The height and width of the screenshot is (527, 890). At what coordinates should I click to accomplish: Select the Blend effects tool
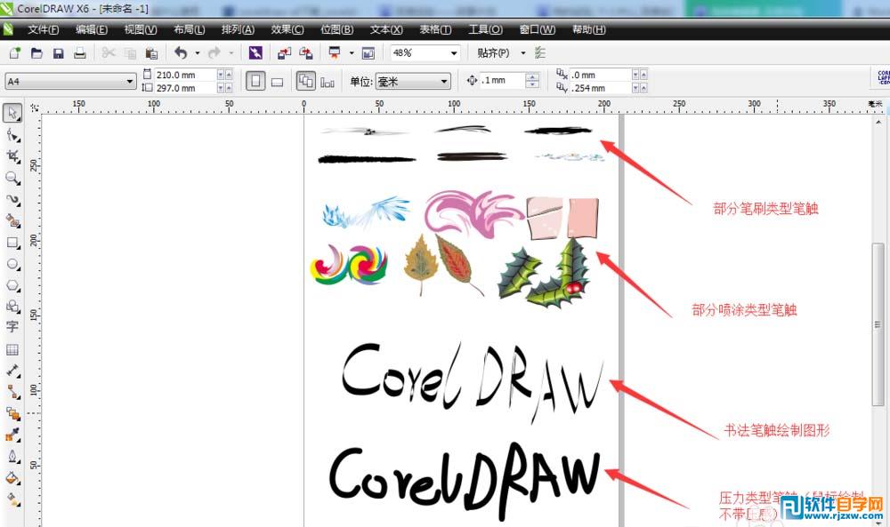point(12,413)
